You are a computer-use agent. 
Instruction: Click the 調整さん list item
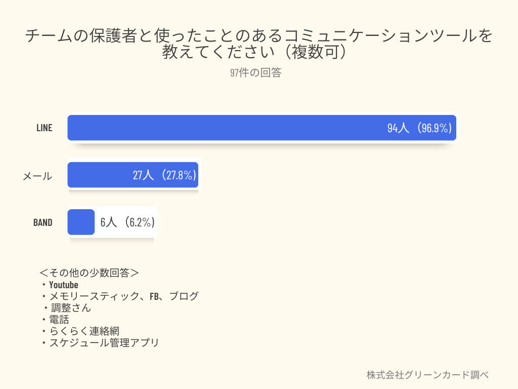pos(71,308)
